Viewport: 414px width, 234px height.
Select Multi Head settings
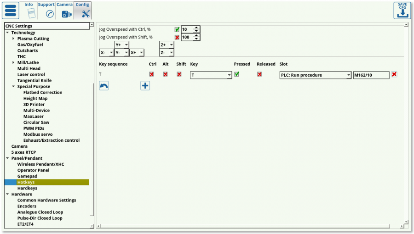(x=29, y=68)
